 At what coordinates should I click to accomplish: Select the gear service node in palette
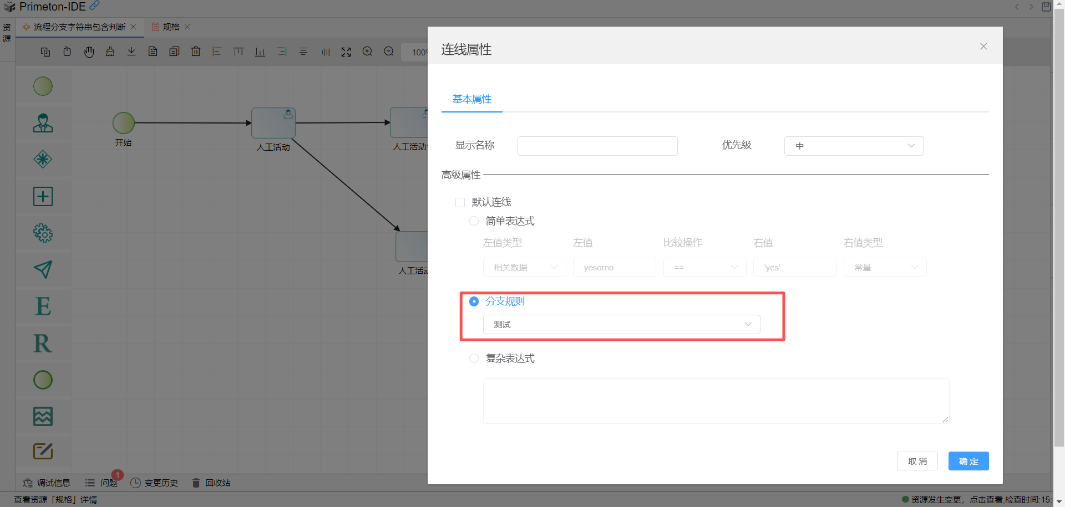click(x=43, y=233)
